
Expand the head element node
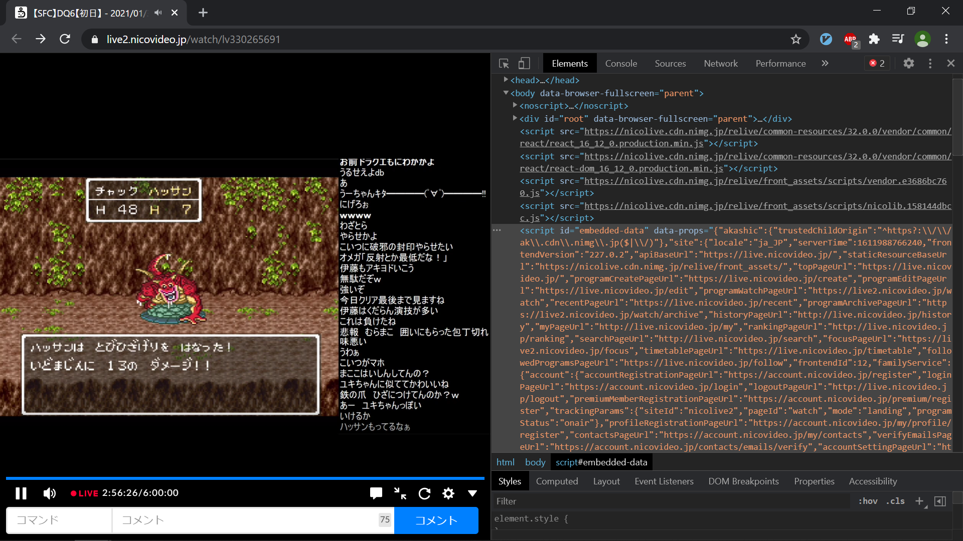(x=506, y=80)
